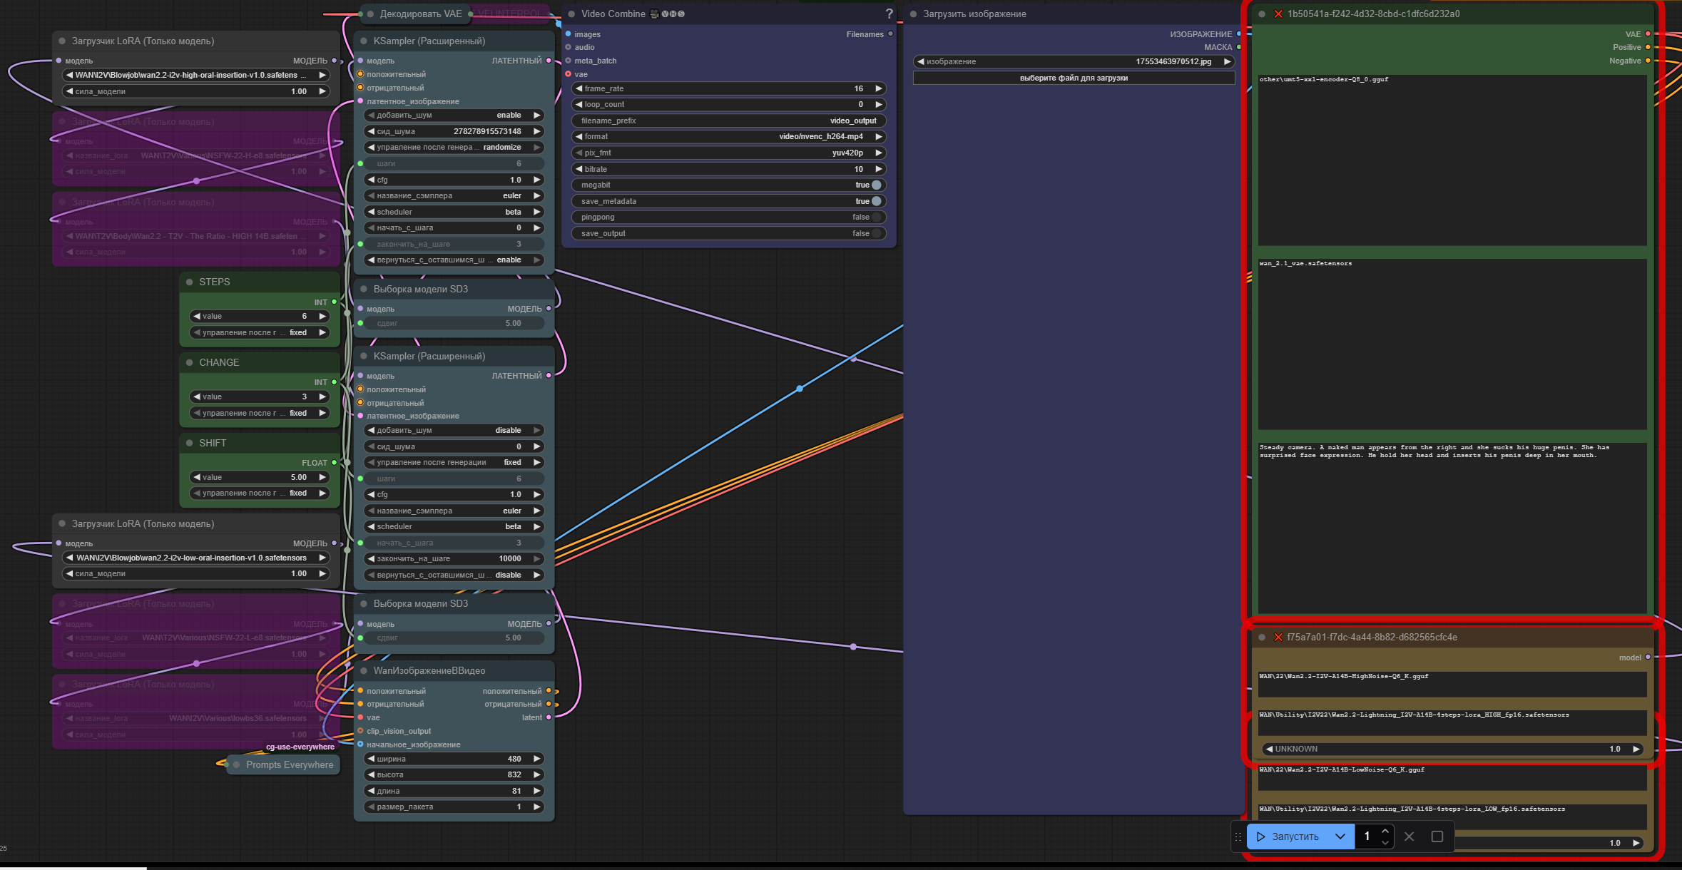Click the filename_prefix video_output field
The image size is (1682, 870).
[728, 121]
